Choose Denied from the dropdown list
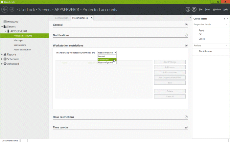The height and width of the screenshot is (143, 230). (102, 56)
